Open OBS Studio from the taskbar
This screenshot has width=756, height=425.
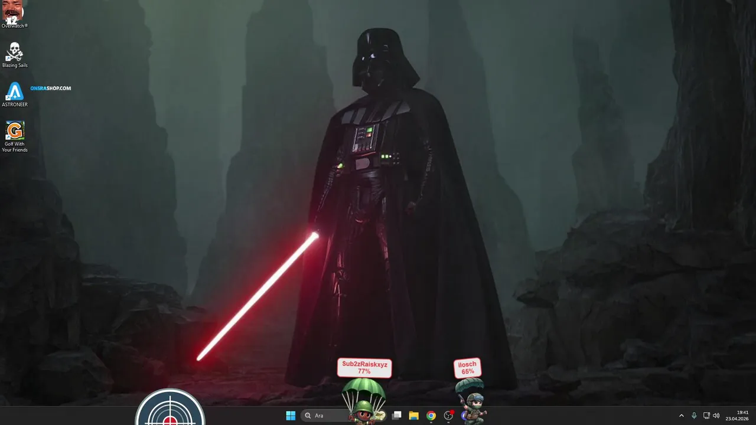click(x=448, y=416)
